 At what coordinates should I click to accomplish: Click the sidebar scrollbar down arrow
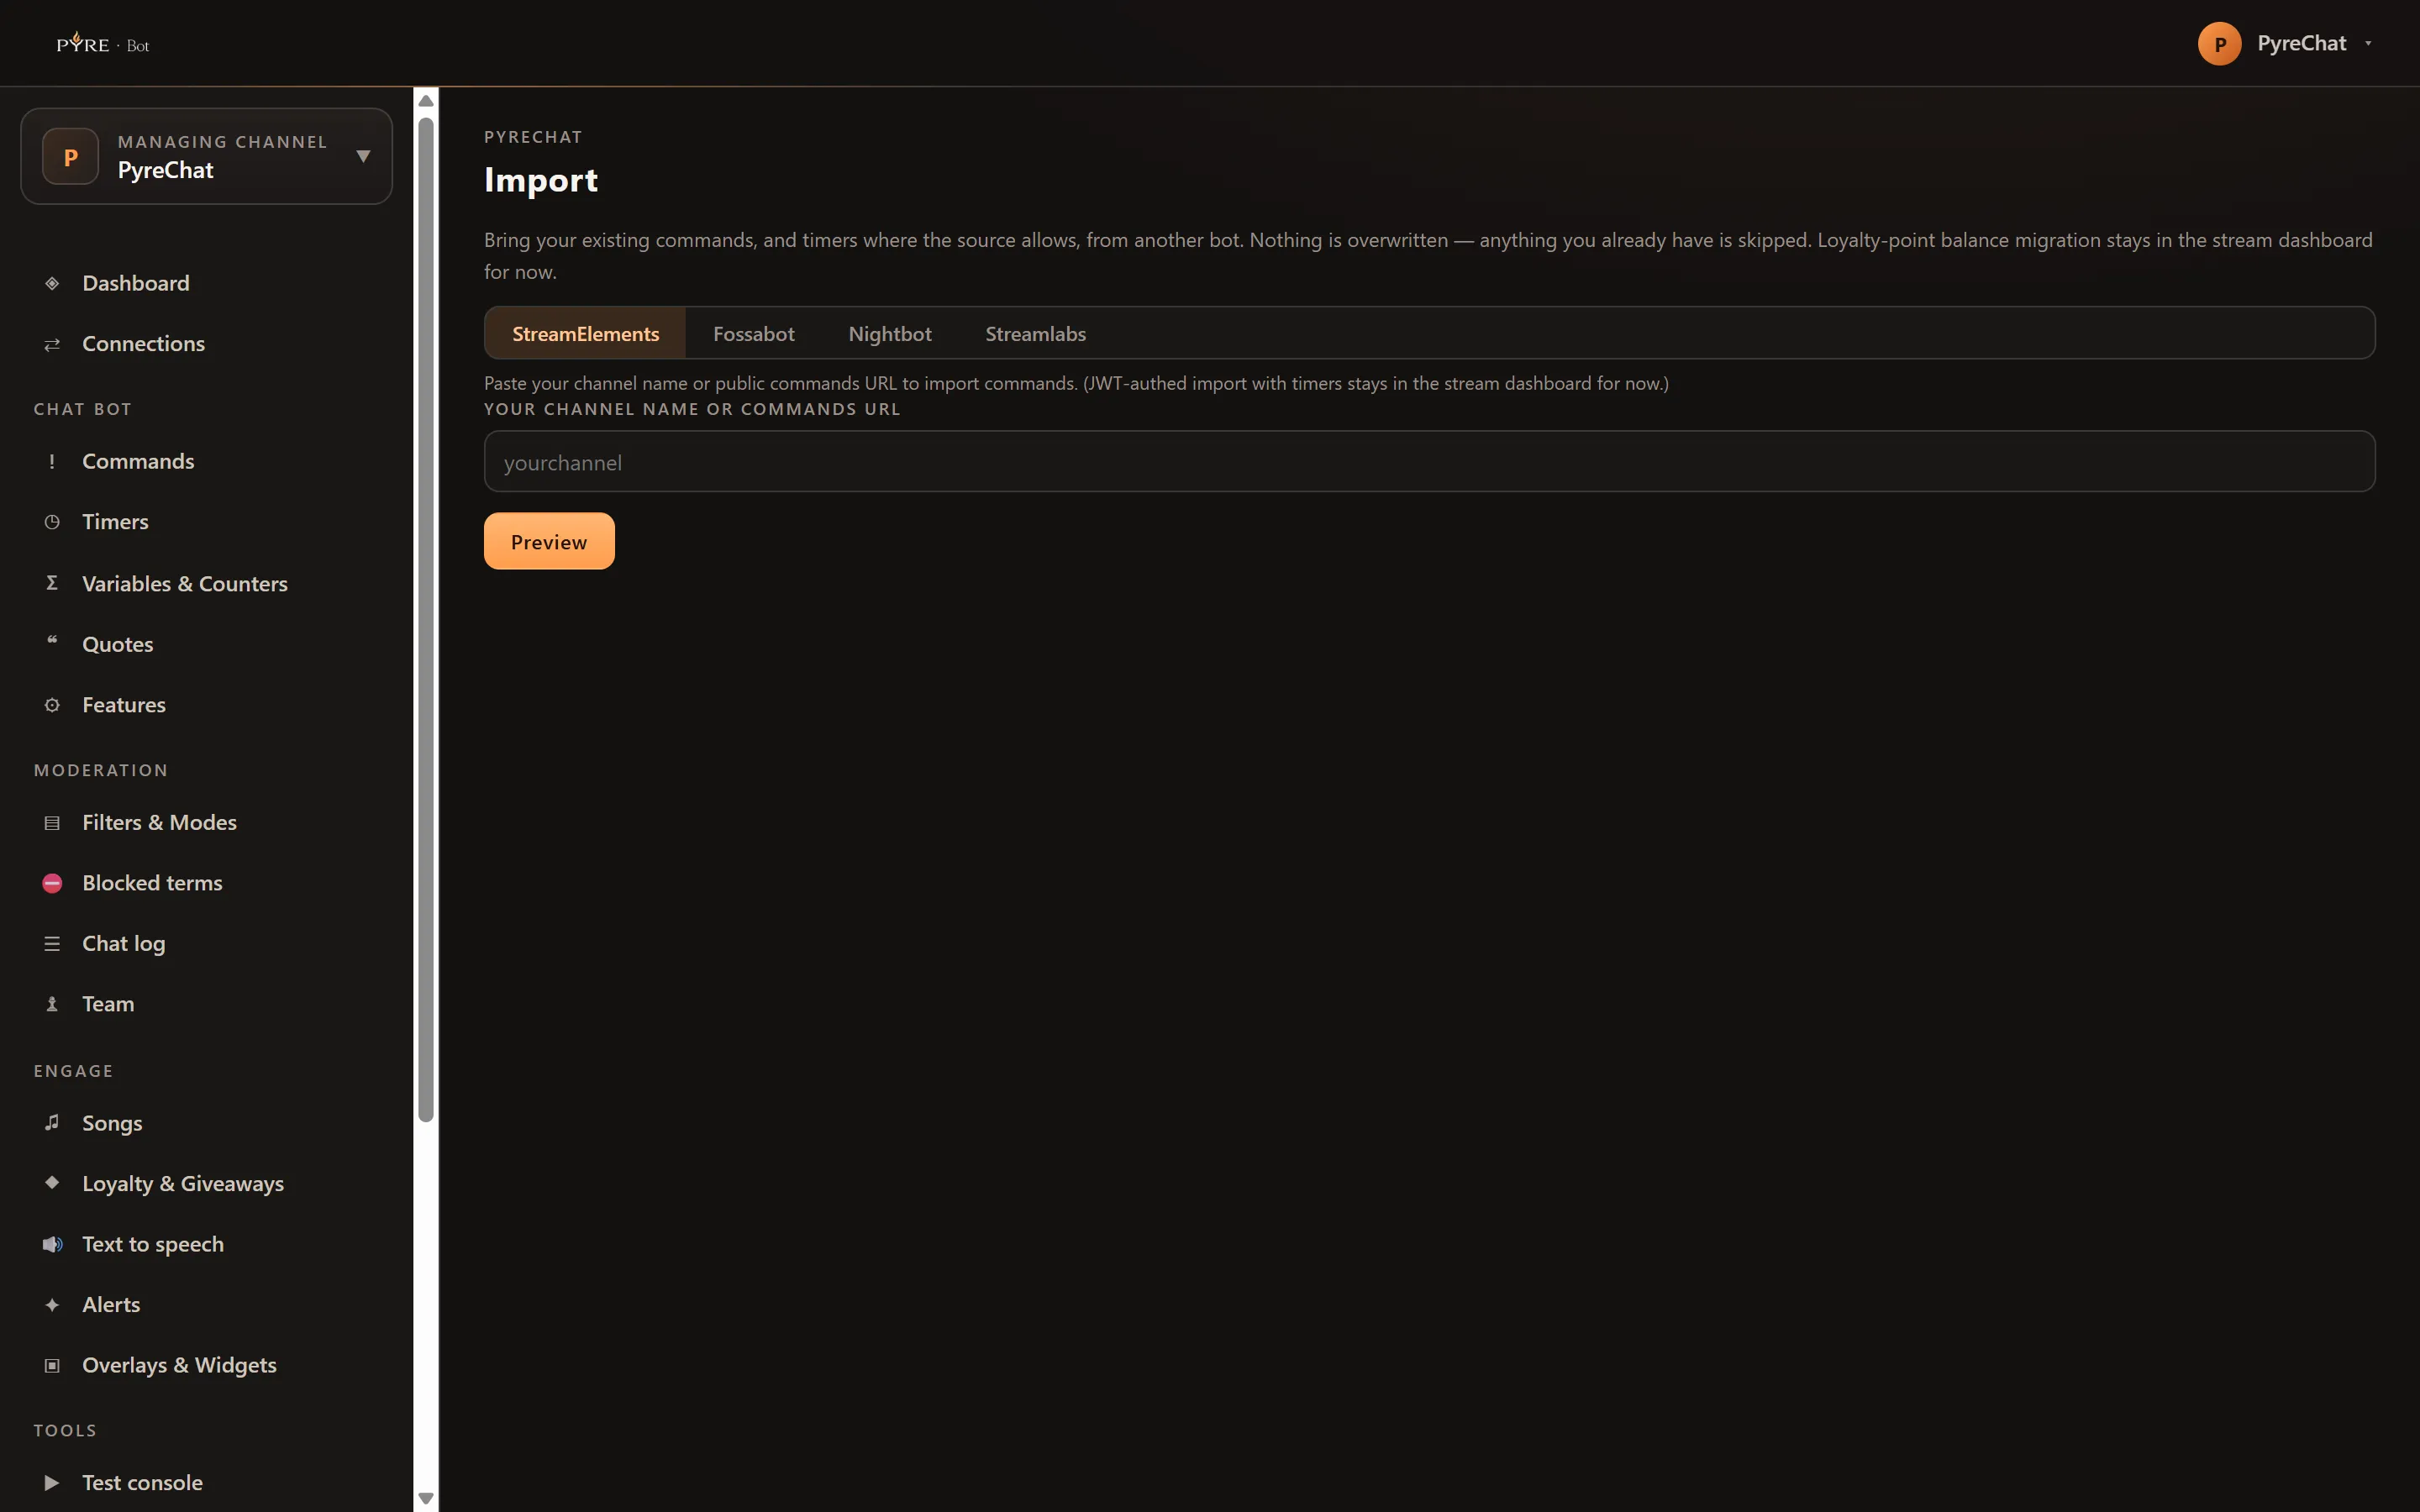426,1498
